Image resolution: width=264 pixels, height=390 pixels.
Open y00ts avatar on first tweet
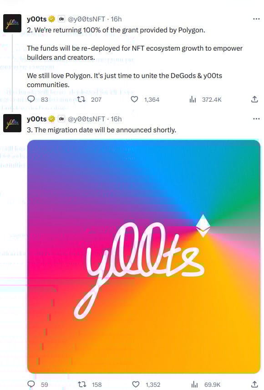(x=12, y=23)
